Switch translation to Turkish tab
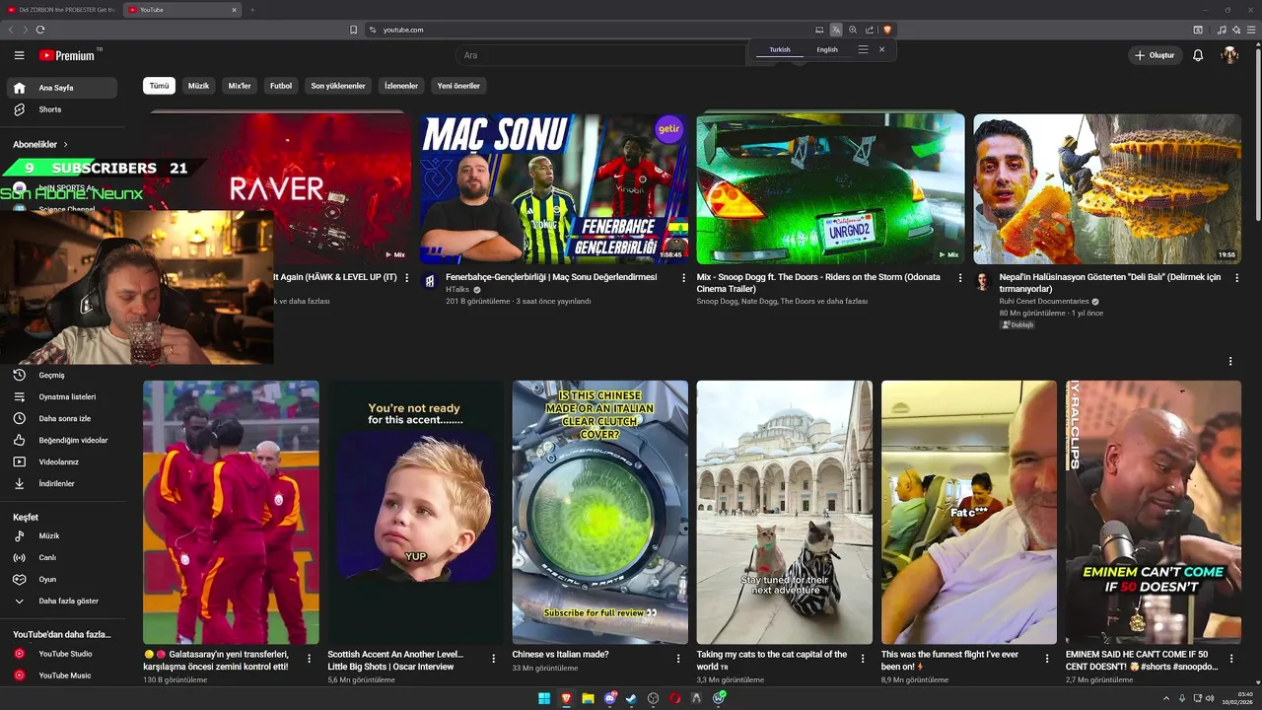Screen dimensions: 1262x710 (x=780, y=49)
